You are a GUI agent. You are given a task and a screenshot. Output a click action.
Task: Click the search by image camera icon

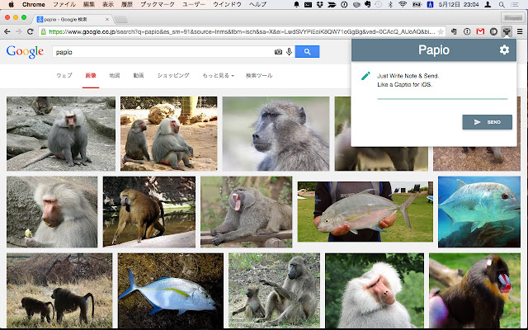(278, 52)
